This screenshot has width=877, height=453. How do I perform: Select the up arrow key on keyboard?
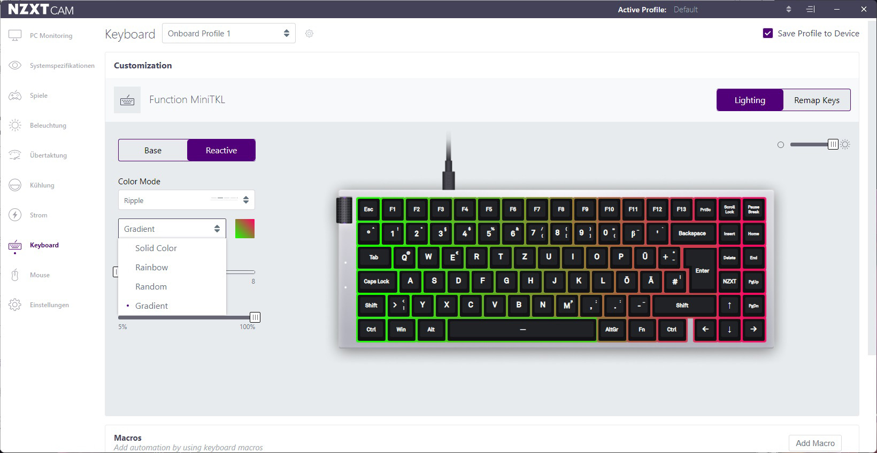click(729, 305)
